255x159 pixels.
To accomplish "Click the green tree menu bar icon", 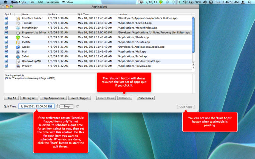I will (161, 2).
